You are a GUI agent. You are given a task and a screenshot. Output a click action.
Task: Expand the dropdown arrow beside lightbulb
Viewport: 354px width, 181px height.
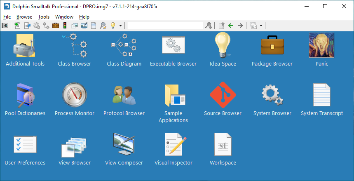tap(120, 26)
